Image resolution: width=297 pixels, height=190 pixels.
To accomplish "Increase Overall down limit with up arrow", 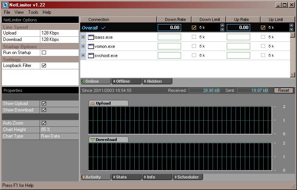I will click(x=223, y=25).
